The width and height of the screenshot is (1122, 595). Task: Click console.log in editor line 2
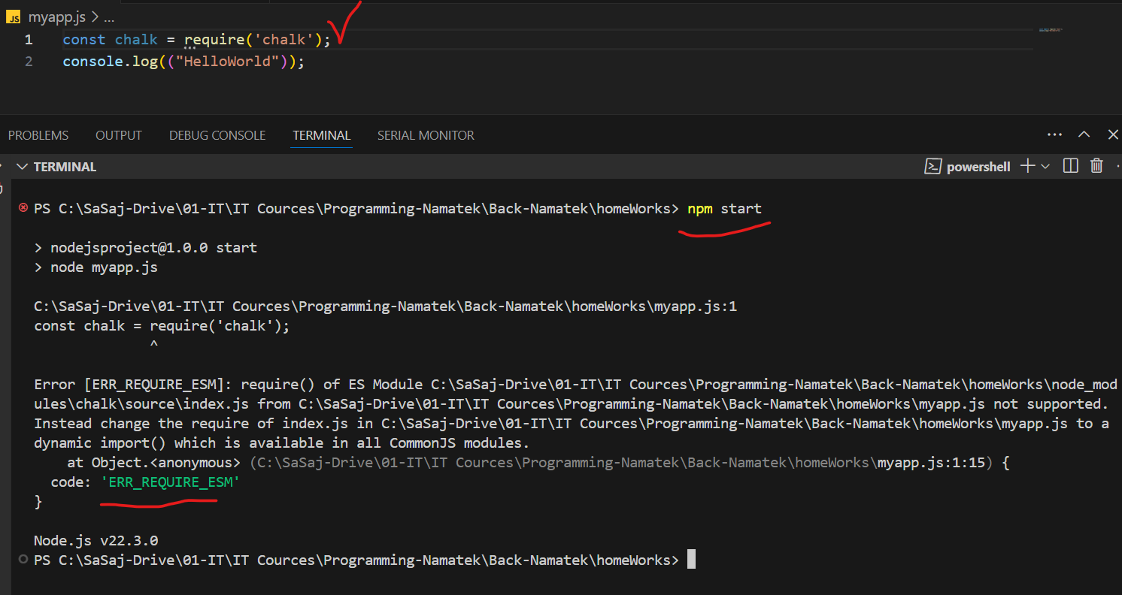coord(111,62)
